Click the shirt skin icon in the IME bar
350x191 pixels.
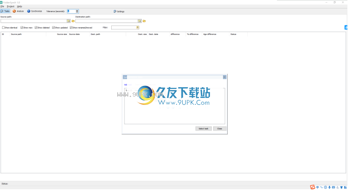point(342,188)
